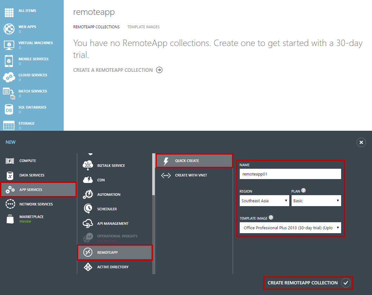Click the BizTalk Service cloud icon
This screenshot has width=372, height=295.
pos(88,165)
